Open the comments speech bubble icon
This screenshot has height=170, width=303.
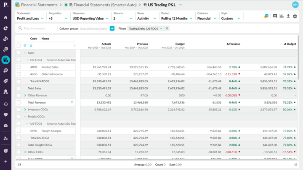(x=275, y=16)
